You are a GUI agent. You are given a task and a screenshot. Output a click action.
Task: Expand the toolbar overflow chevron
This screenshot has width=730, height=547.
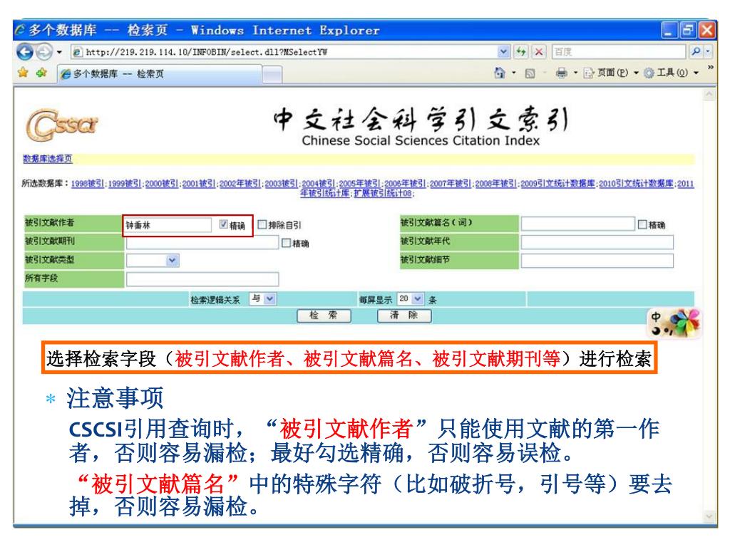tap(711, 68)
